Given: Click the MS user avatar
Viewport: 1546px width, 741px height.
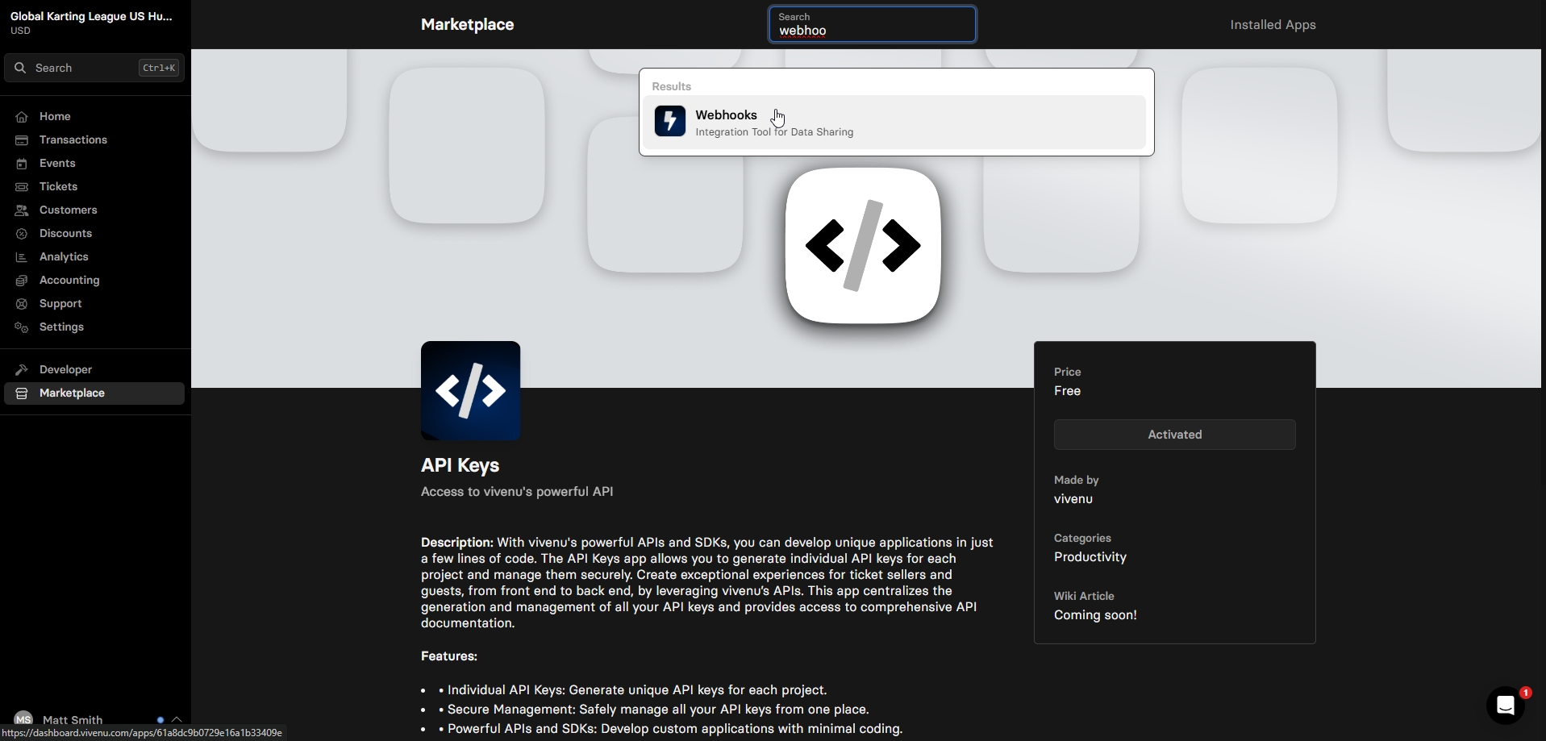Looking at the screenshot, I should pos(23,719).
